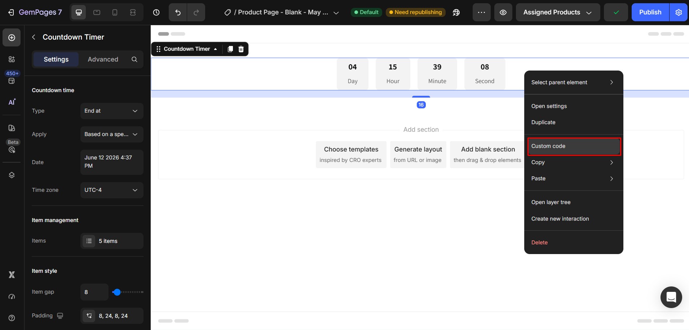
Task: Click the Padding values field
Action: 112,316
